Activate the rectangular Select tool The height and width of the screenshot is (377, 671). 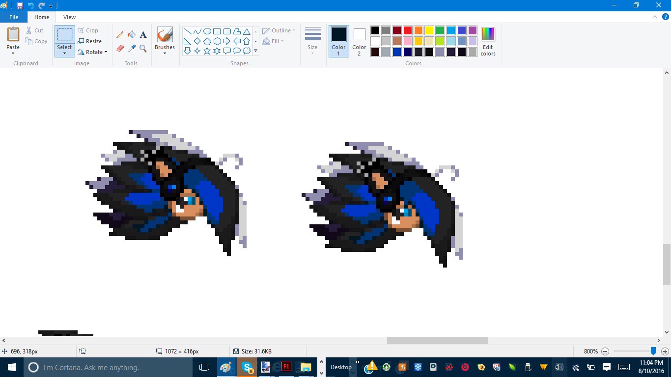[x=64, y=34]
